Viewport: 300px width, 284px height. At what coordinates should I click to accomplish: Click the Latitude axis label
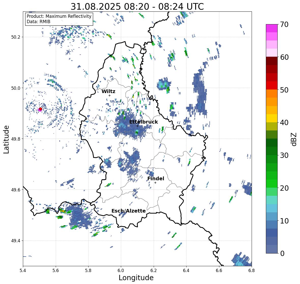[6, 140]
